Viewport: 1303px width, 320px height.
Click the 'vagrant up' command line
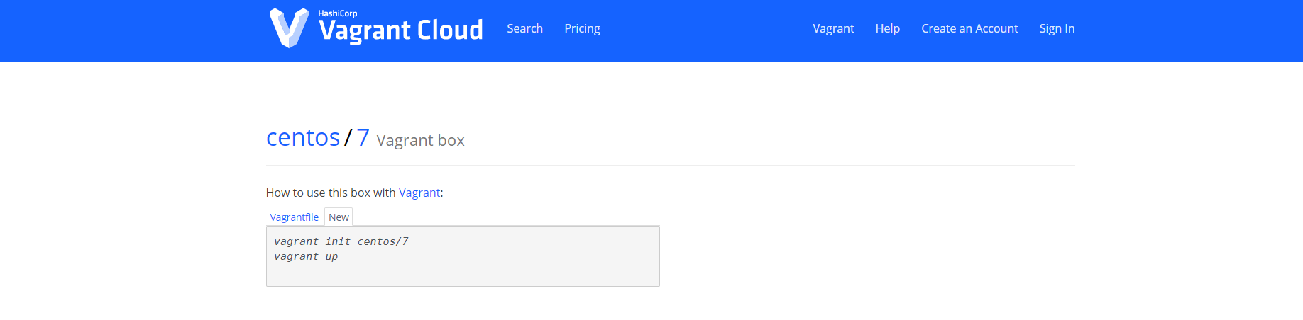[x=306, y=256]
